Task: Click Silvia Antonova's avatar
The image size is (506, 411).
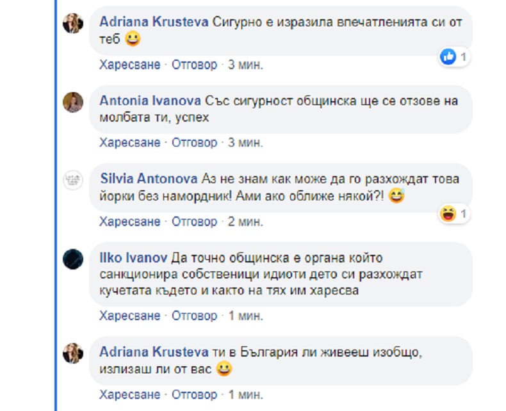Action: pyautogui.click(x=72, y=181)
